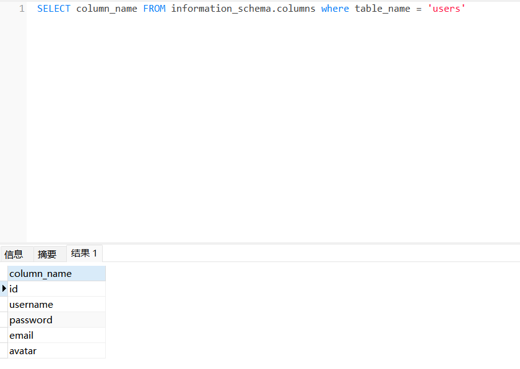The height and width of the screenshot is (369, 520).
Task: Select the email result cell
Action: [x=56, y=335]
